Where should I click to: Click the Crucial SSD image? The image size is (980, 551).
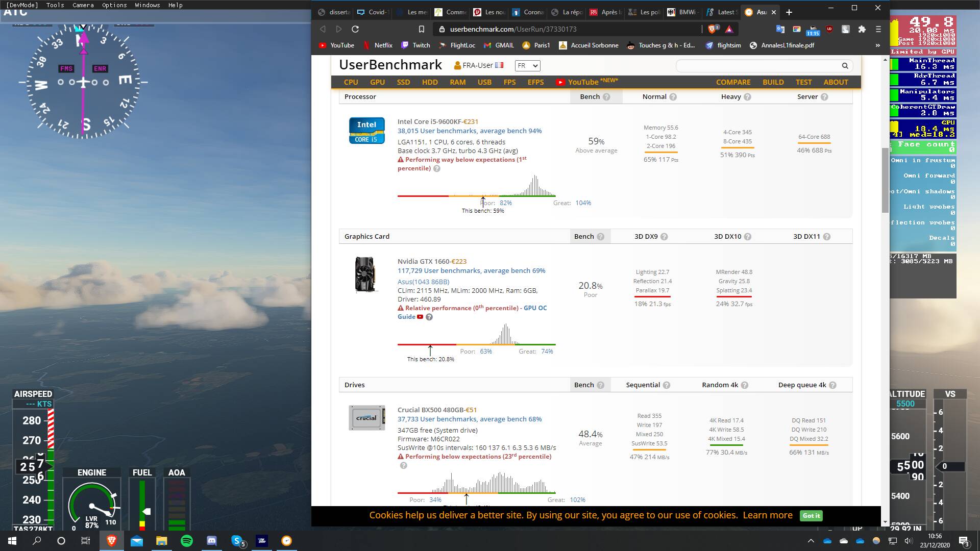coord(366,418)
